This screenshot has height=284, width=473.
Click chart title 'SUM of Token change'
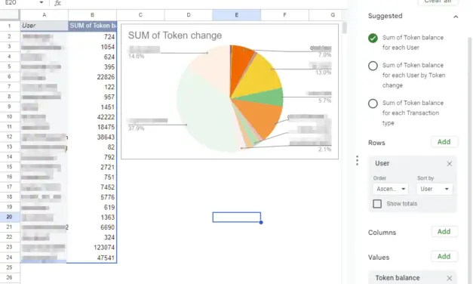click(x=175, y=35)
